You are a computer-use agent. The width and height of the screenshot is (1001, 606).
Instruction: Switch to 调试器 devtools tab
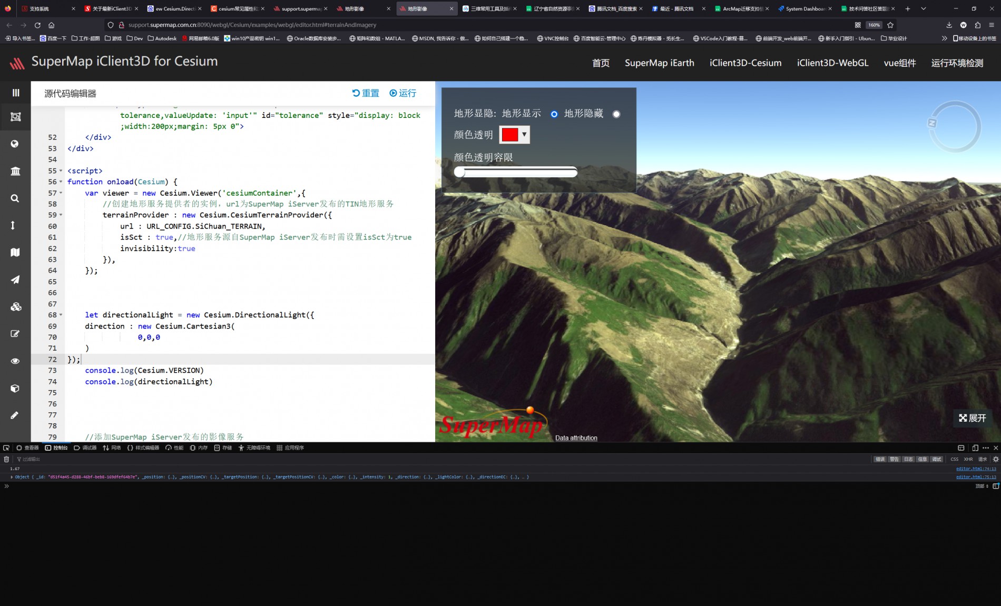coord(85,448)
